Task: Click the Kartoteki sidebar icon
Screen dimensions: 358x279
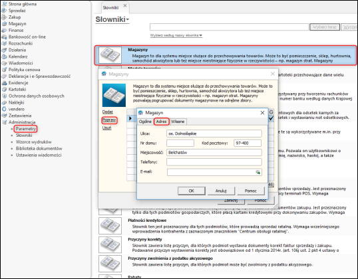Action: [x=4, y=90]
